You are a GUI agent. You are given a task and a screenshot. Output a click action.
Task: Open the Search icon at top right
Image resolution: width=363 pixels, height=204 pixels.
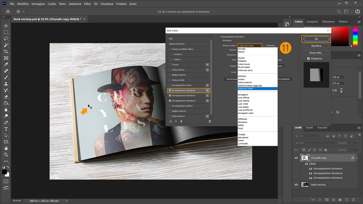tap(339, 12)
